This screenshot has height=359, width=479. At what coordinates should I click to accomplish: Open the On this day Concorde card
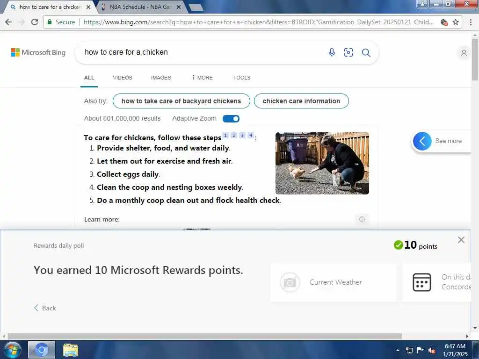tap(436, 283)
